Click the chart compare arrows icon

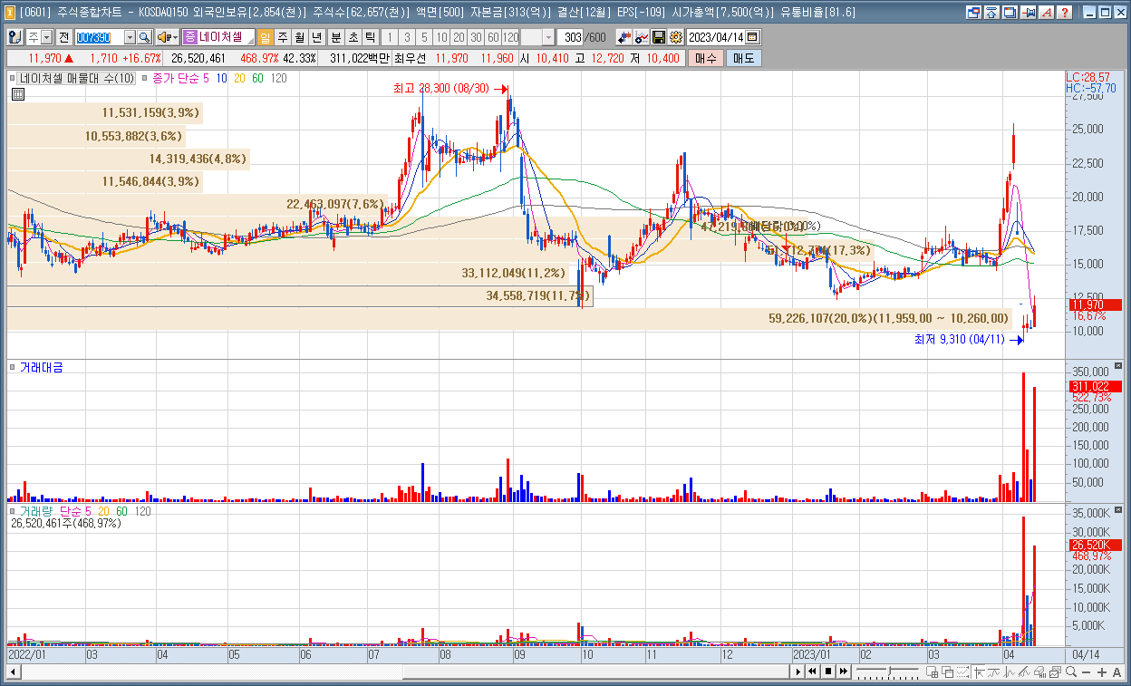tap(623, 37)
